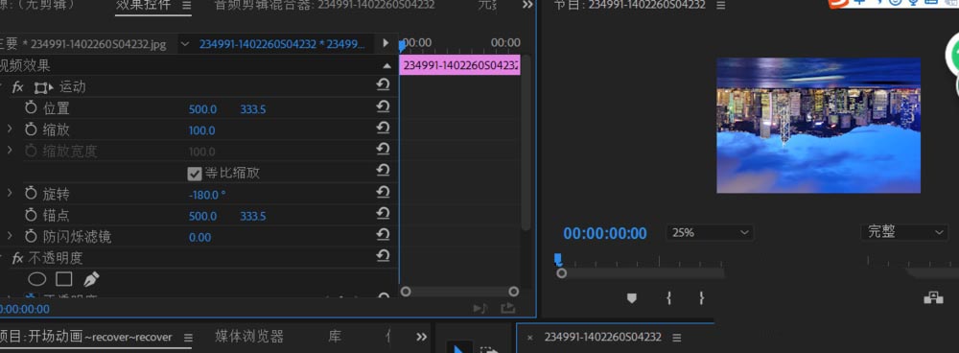
Task: Toggle the fx switch for 运动
Action: click(17, 87)
